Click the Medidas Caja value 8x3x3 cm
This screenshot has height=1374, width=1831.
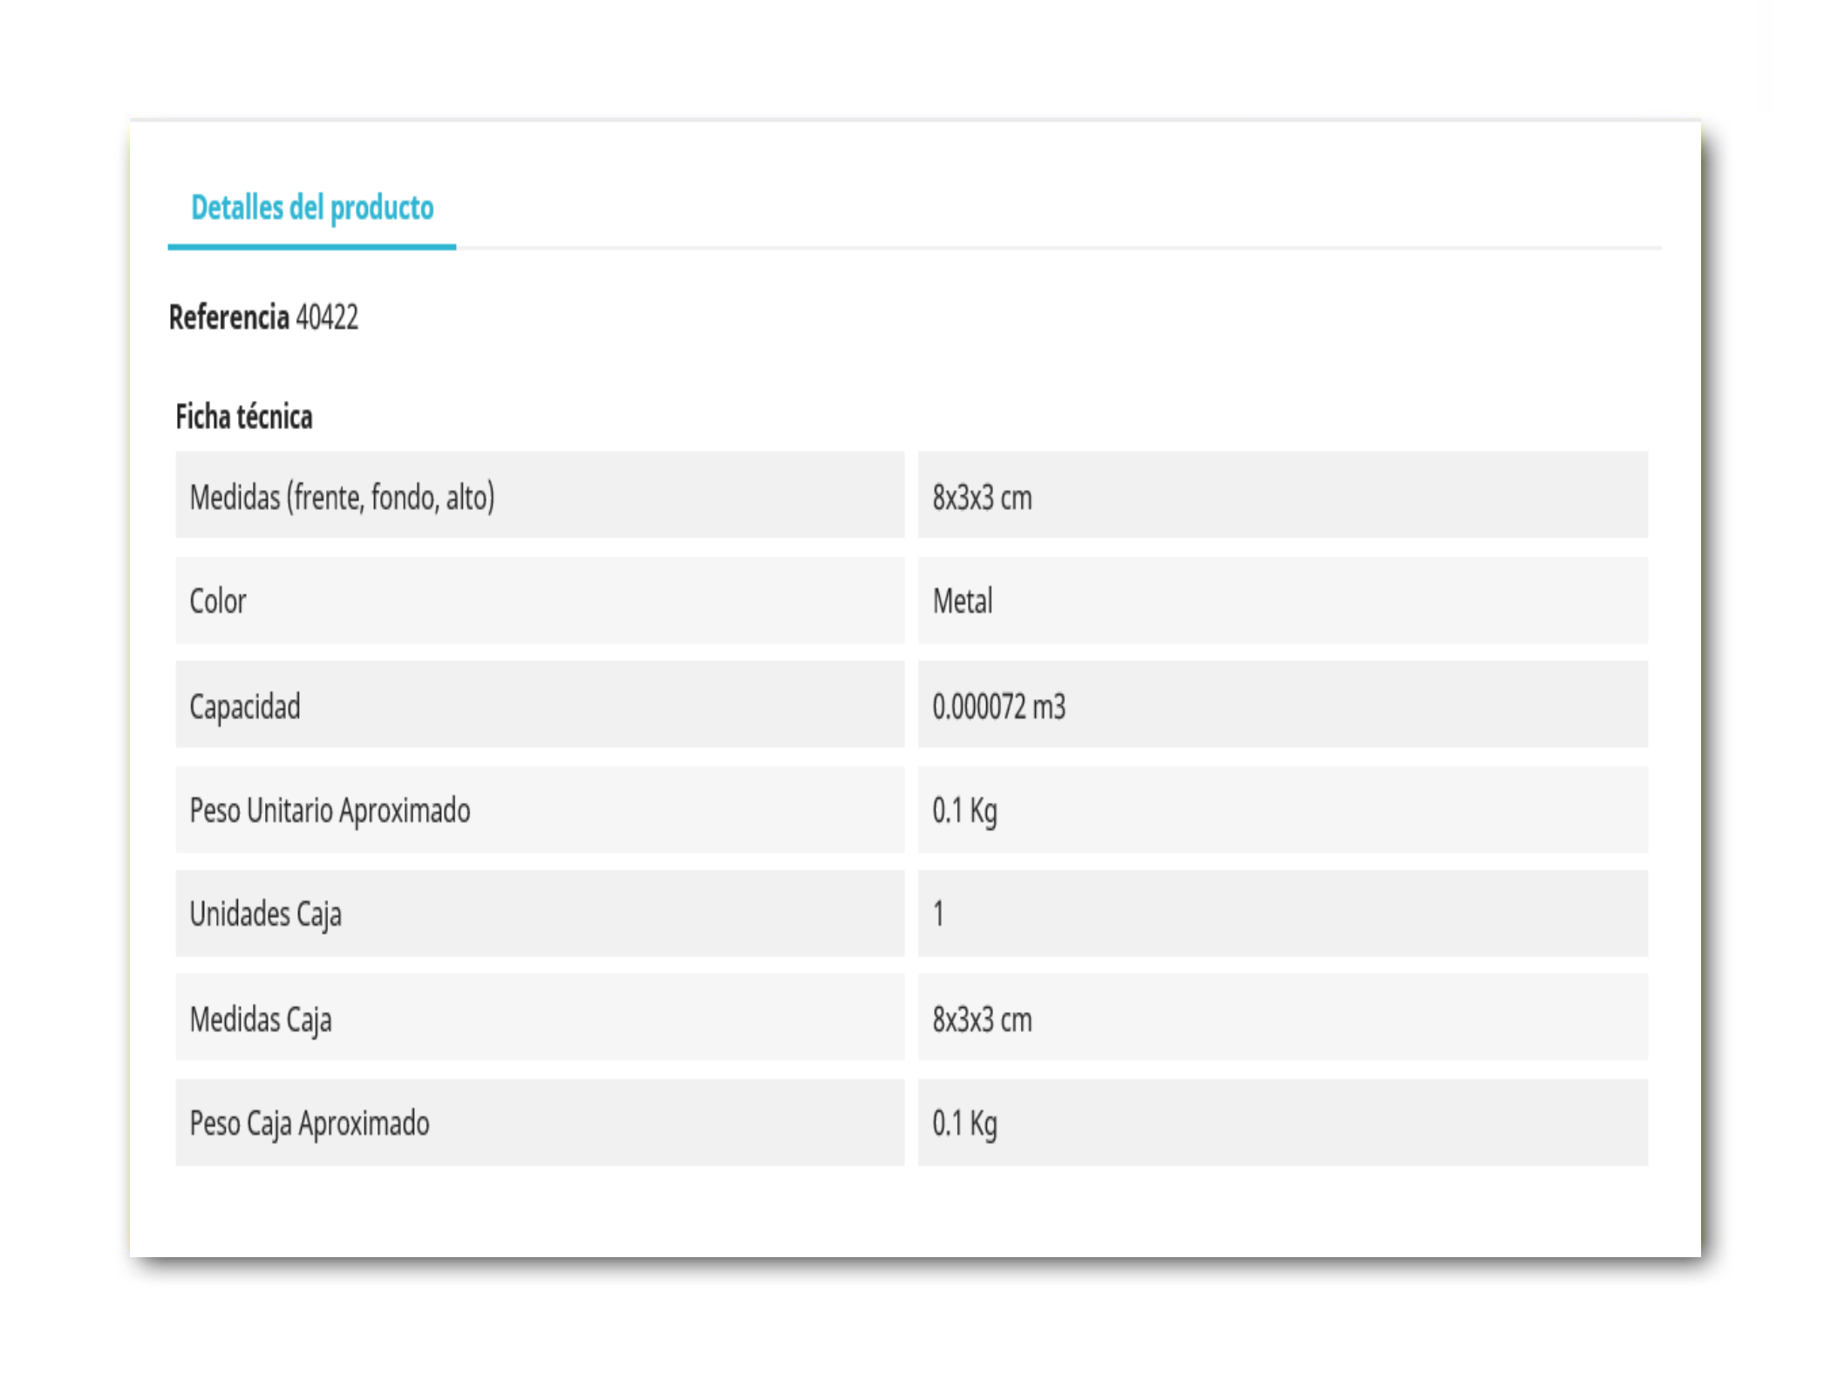pyautogui.click(x=982, y=1019)
